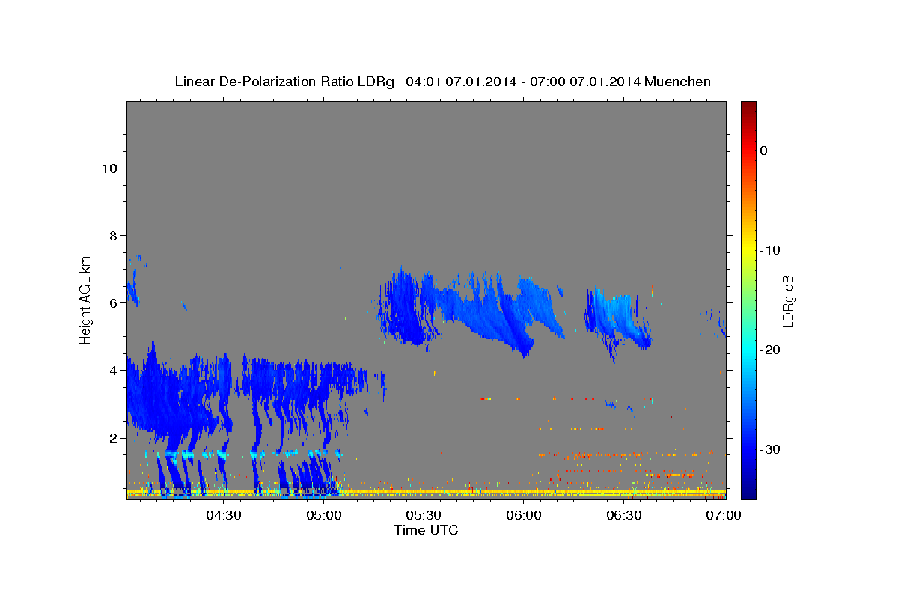Image resolution: width=898 pixels, height=599 pixels.
Task: Click the 05:30 time tick label
Action: (x=424, y=515)
